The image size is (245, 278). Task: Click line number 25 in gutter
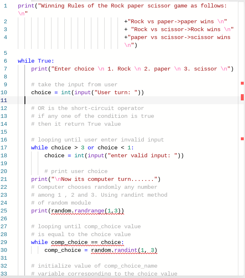pyautogui.click(x=4, y=211)
